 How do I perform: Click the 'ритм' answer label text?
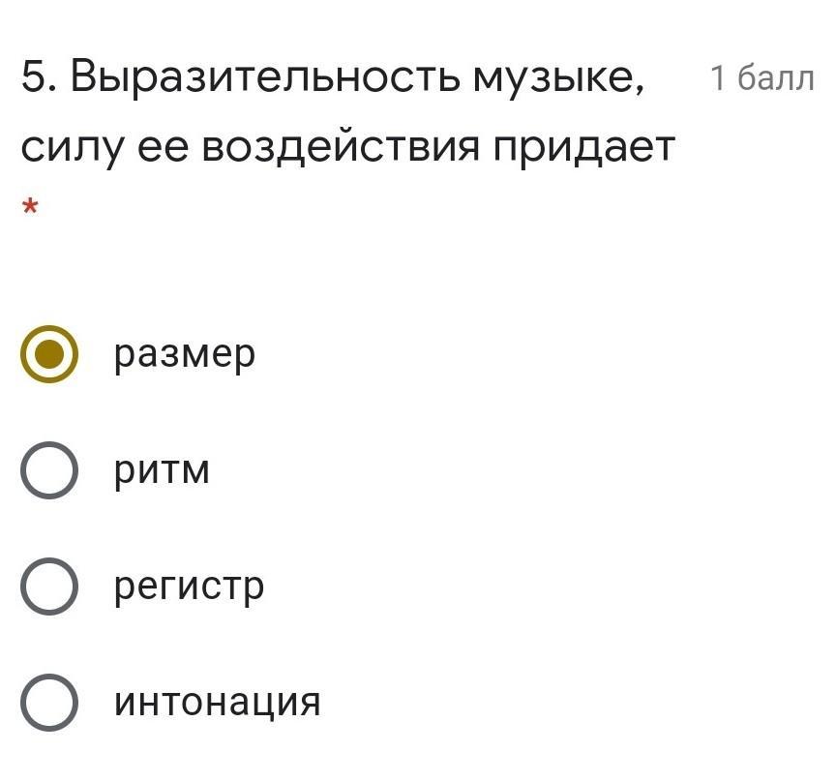[x=163, y=471]
